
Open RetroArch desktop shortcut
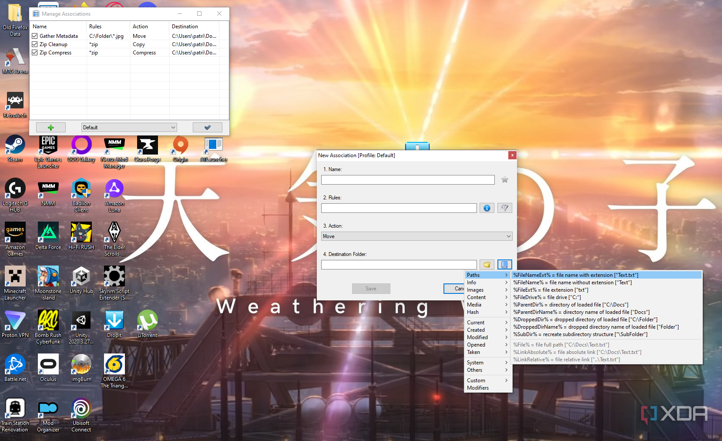15,104
